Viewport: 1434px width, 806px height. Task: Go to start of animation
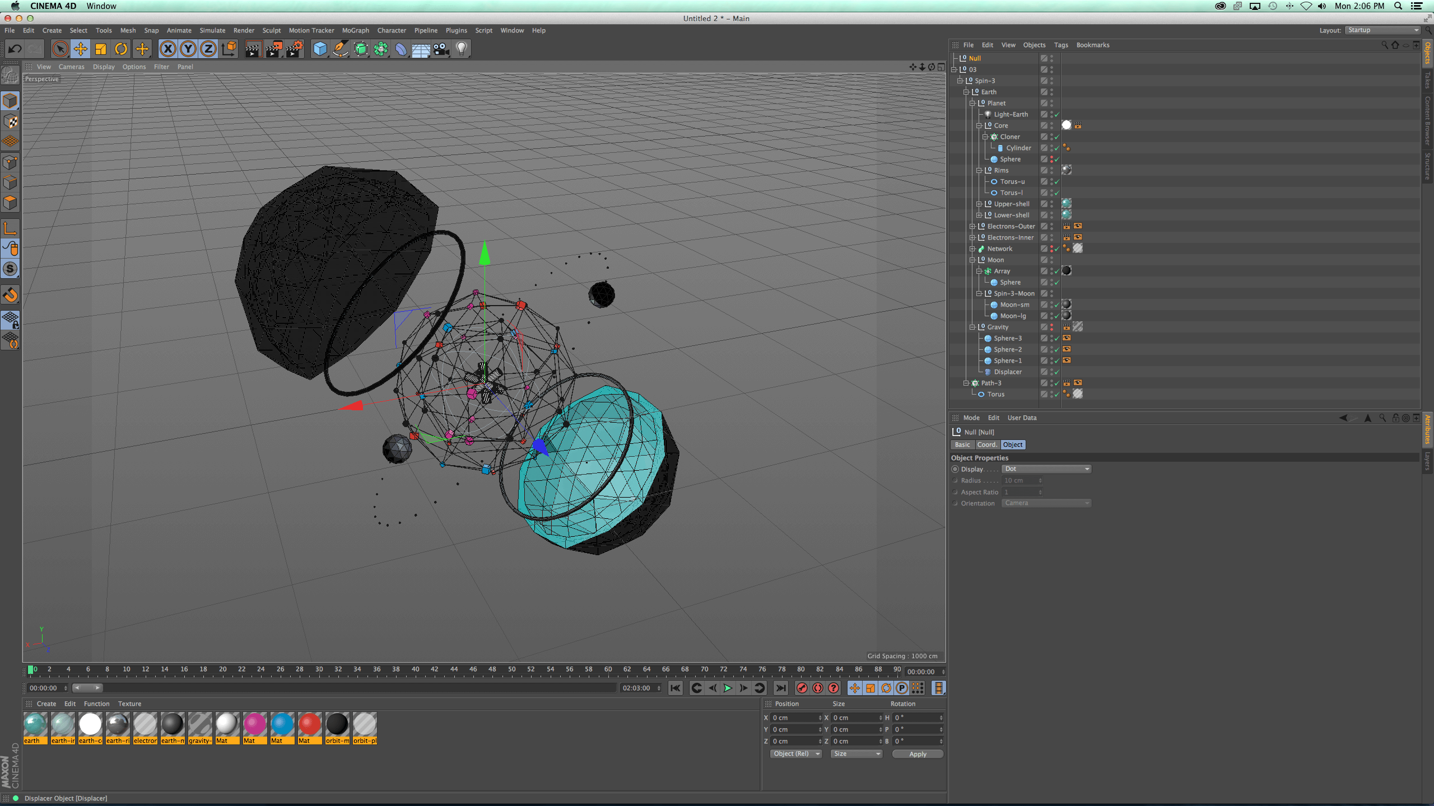(676, 688)
